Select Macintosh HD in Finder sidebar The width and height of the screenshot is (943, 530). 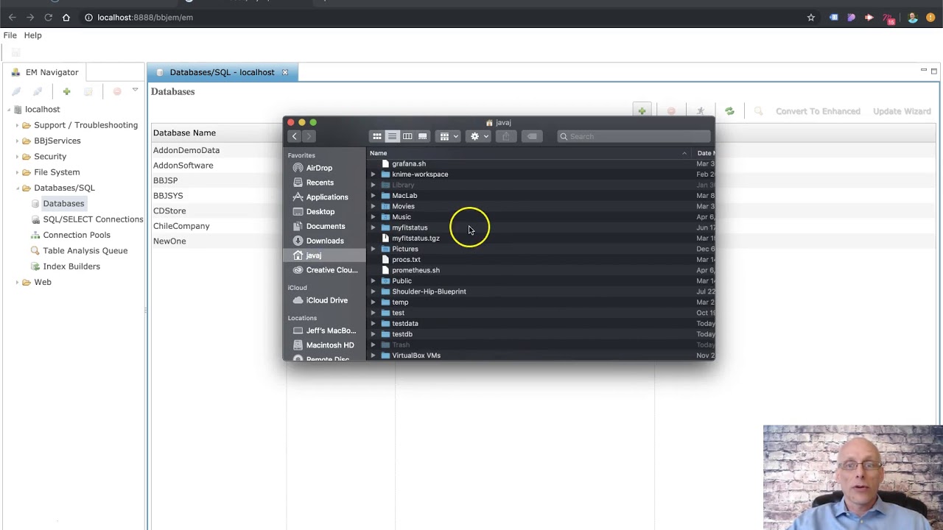[x=330, y=345]
